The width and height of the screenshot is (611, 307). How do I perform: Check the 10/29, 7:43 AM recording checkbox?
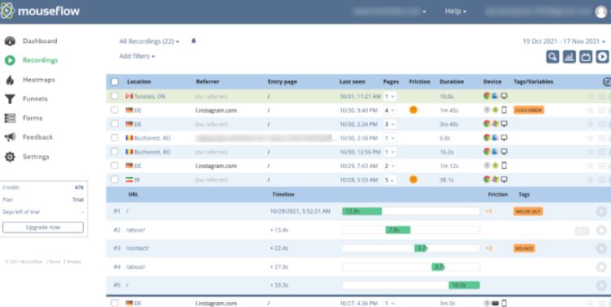[x=115, y=166]
